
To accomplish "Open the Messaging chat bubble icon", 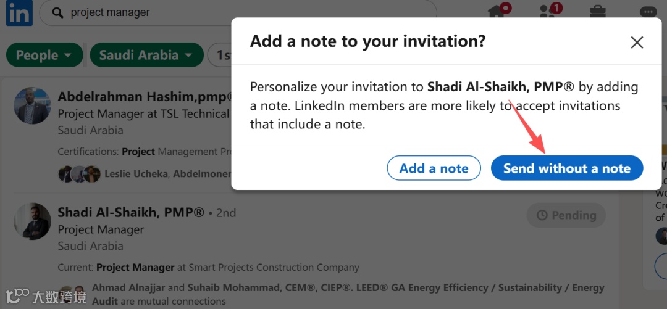I will (648, 12).
